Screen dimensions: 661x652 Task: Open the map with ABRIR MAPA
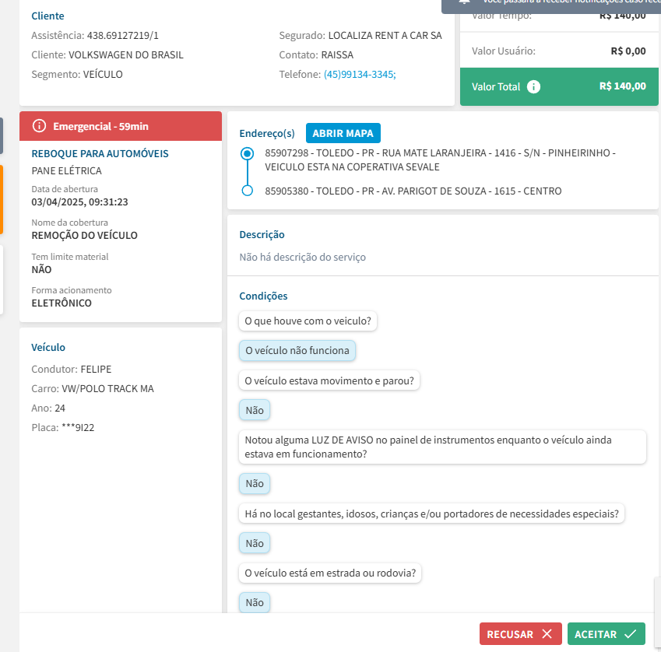343,133
